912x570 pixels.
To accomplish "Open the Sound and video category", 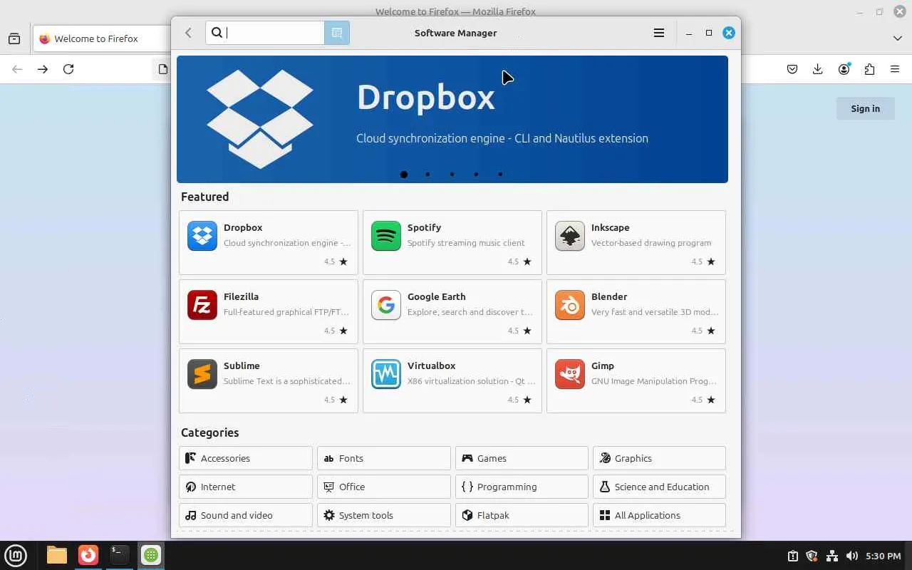I will (x=246, y=515).
